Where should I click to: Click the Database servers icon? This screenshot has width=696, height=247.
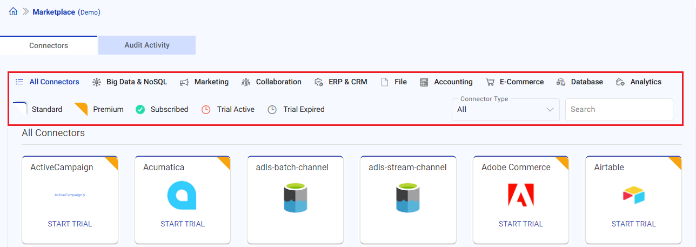click(561, 82)
